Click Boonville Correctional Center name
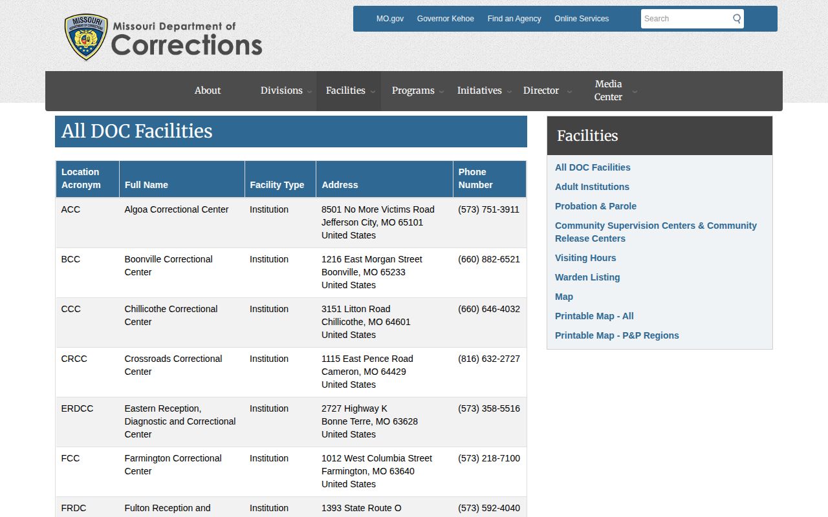This screenshot has width=828, height=517. [x=169, y=266]
